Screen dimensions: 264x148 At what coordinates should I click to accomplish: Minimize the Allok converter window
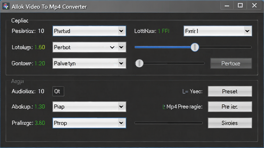click(x=227, y=6)
